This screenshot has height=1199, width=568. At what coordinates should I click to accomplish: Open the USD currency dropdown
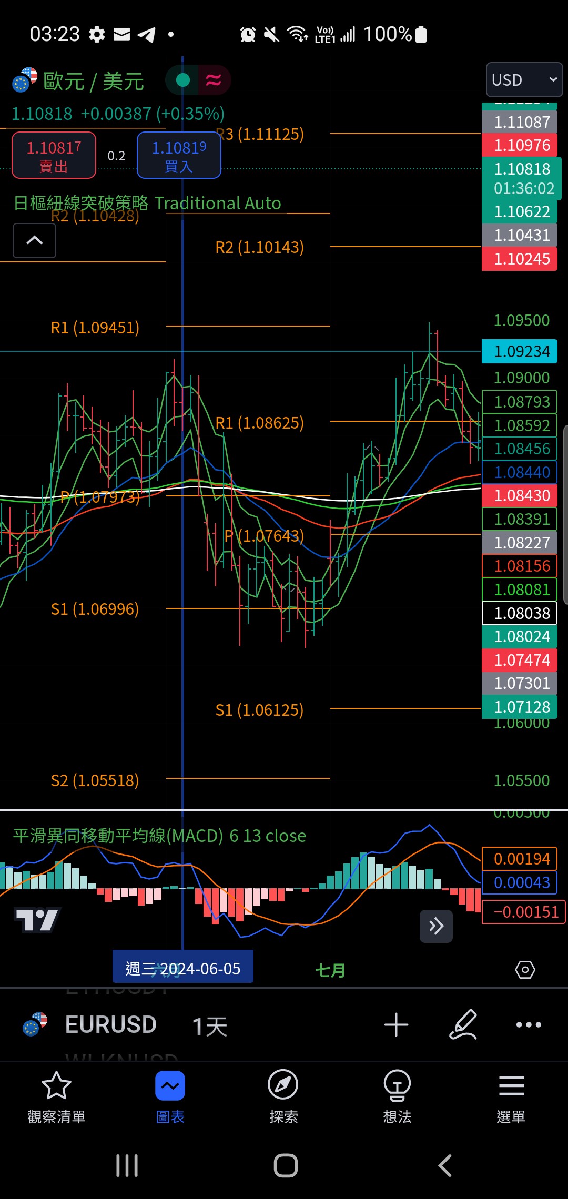(x=524, y=80)
